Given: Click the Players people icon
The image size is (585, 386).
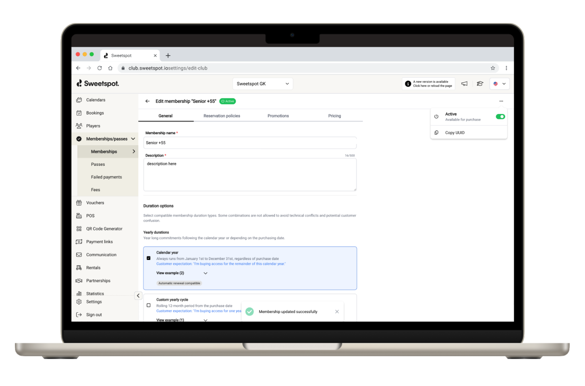Looking at the screenshot, I should (x=79, y=126).
